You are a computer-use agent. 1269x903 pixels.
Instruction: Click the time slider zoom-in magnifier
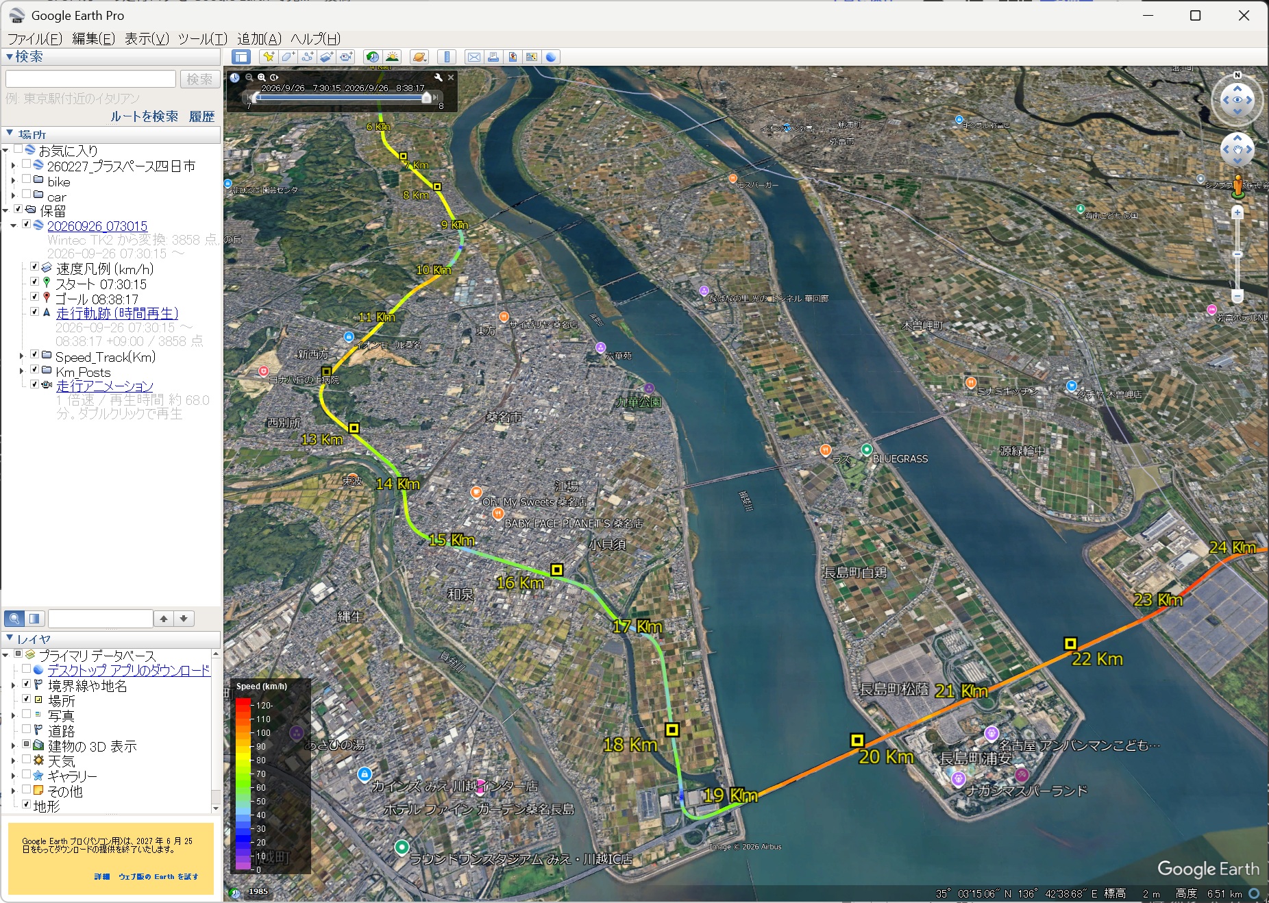[x=262, y=77]
